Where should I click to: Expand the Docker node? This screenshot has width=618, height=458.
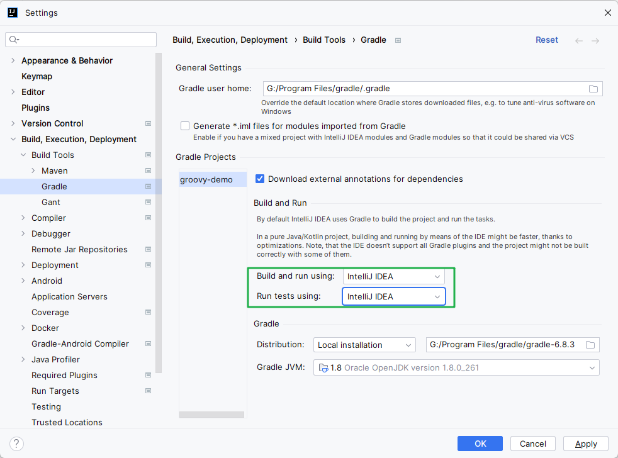pos(23,328)
